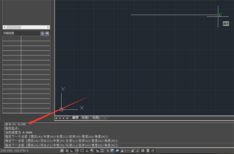Click left arrow of panel scrollbar
The height and width of the screenshot is (154, 234).
(x=5, y=27)
